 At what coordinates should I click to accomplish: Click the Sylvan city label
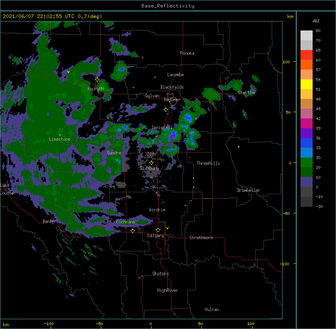pos(152,96)
